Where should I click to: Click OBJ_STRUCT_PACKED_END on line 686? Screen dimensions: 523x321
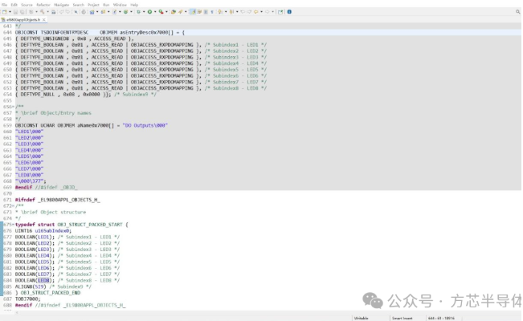click(x=51, y=293)
